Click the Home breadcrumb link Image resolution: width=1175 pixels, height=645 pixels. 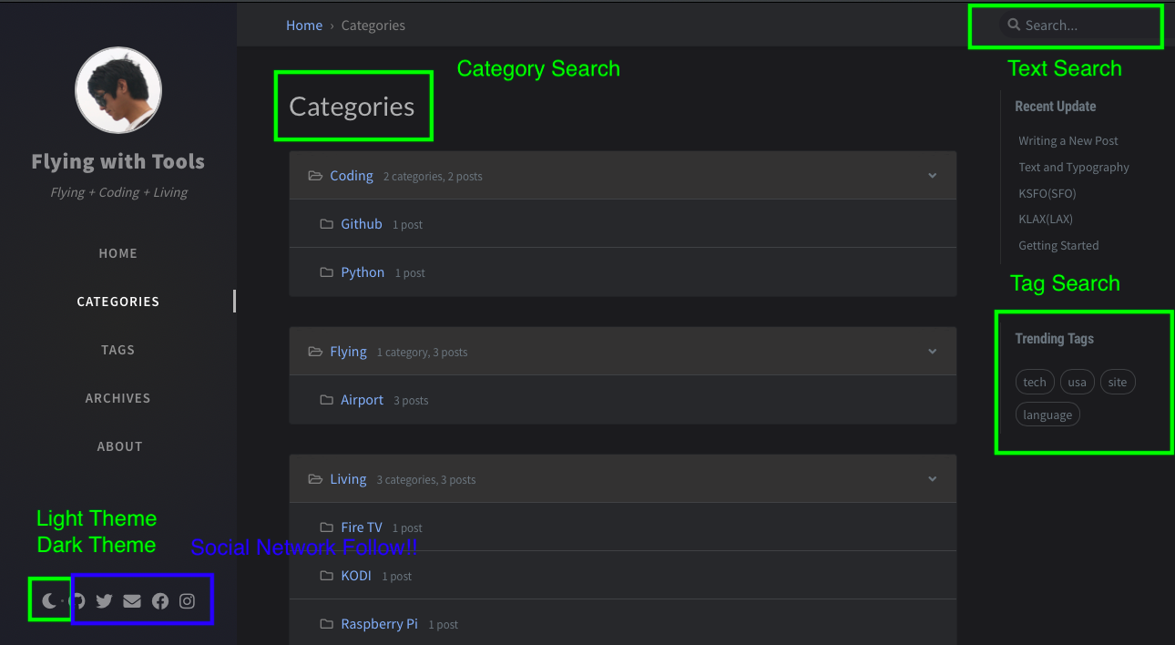tap(304, 26)
